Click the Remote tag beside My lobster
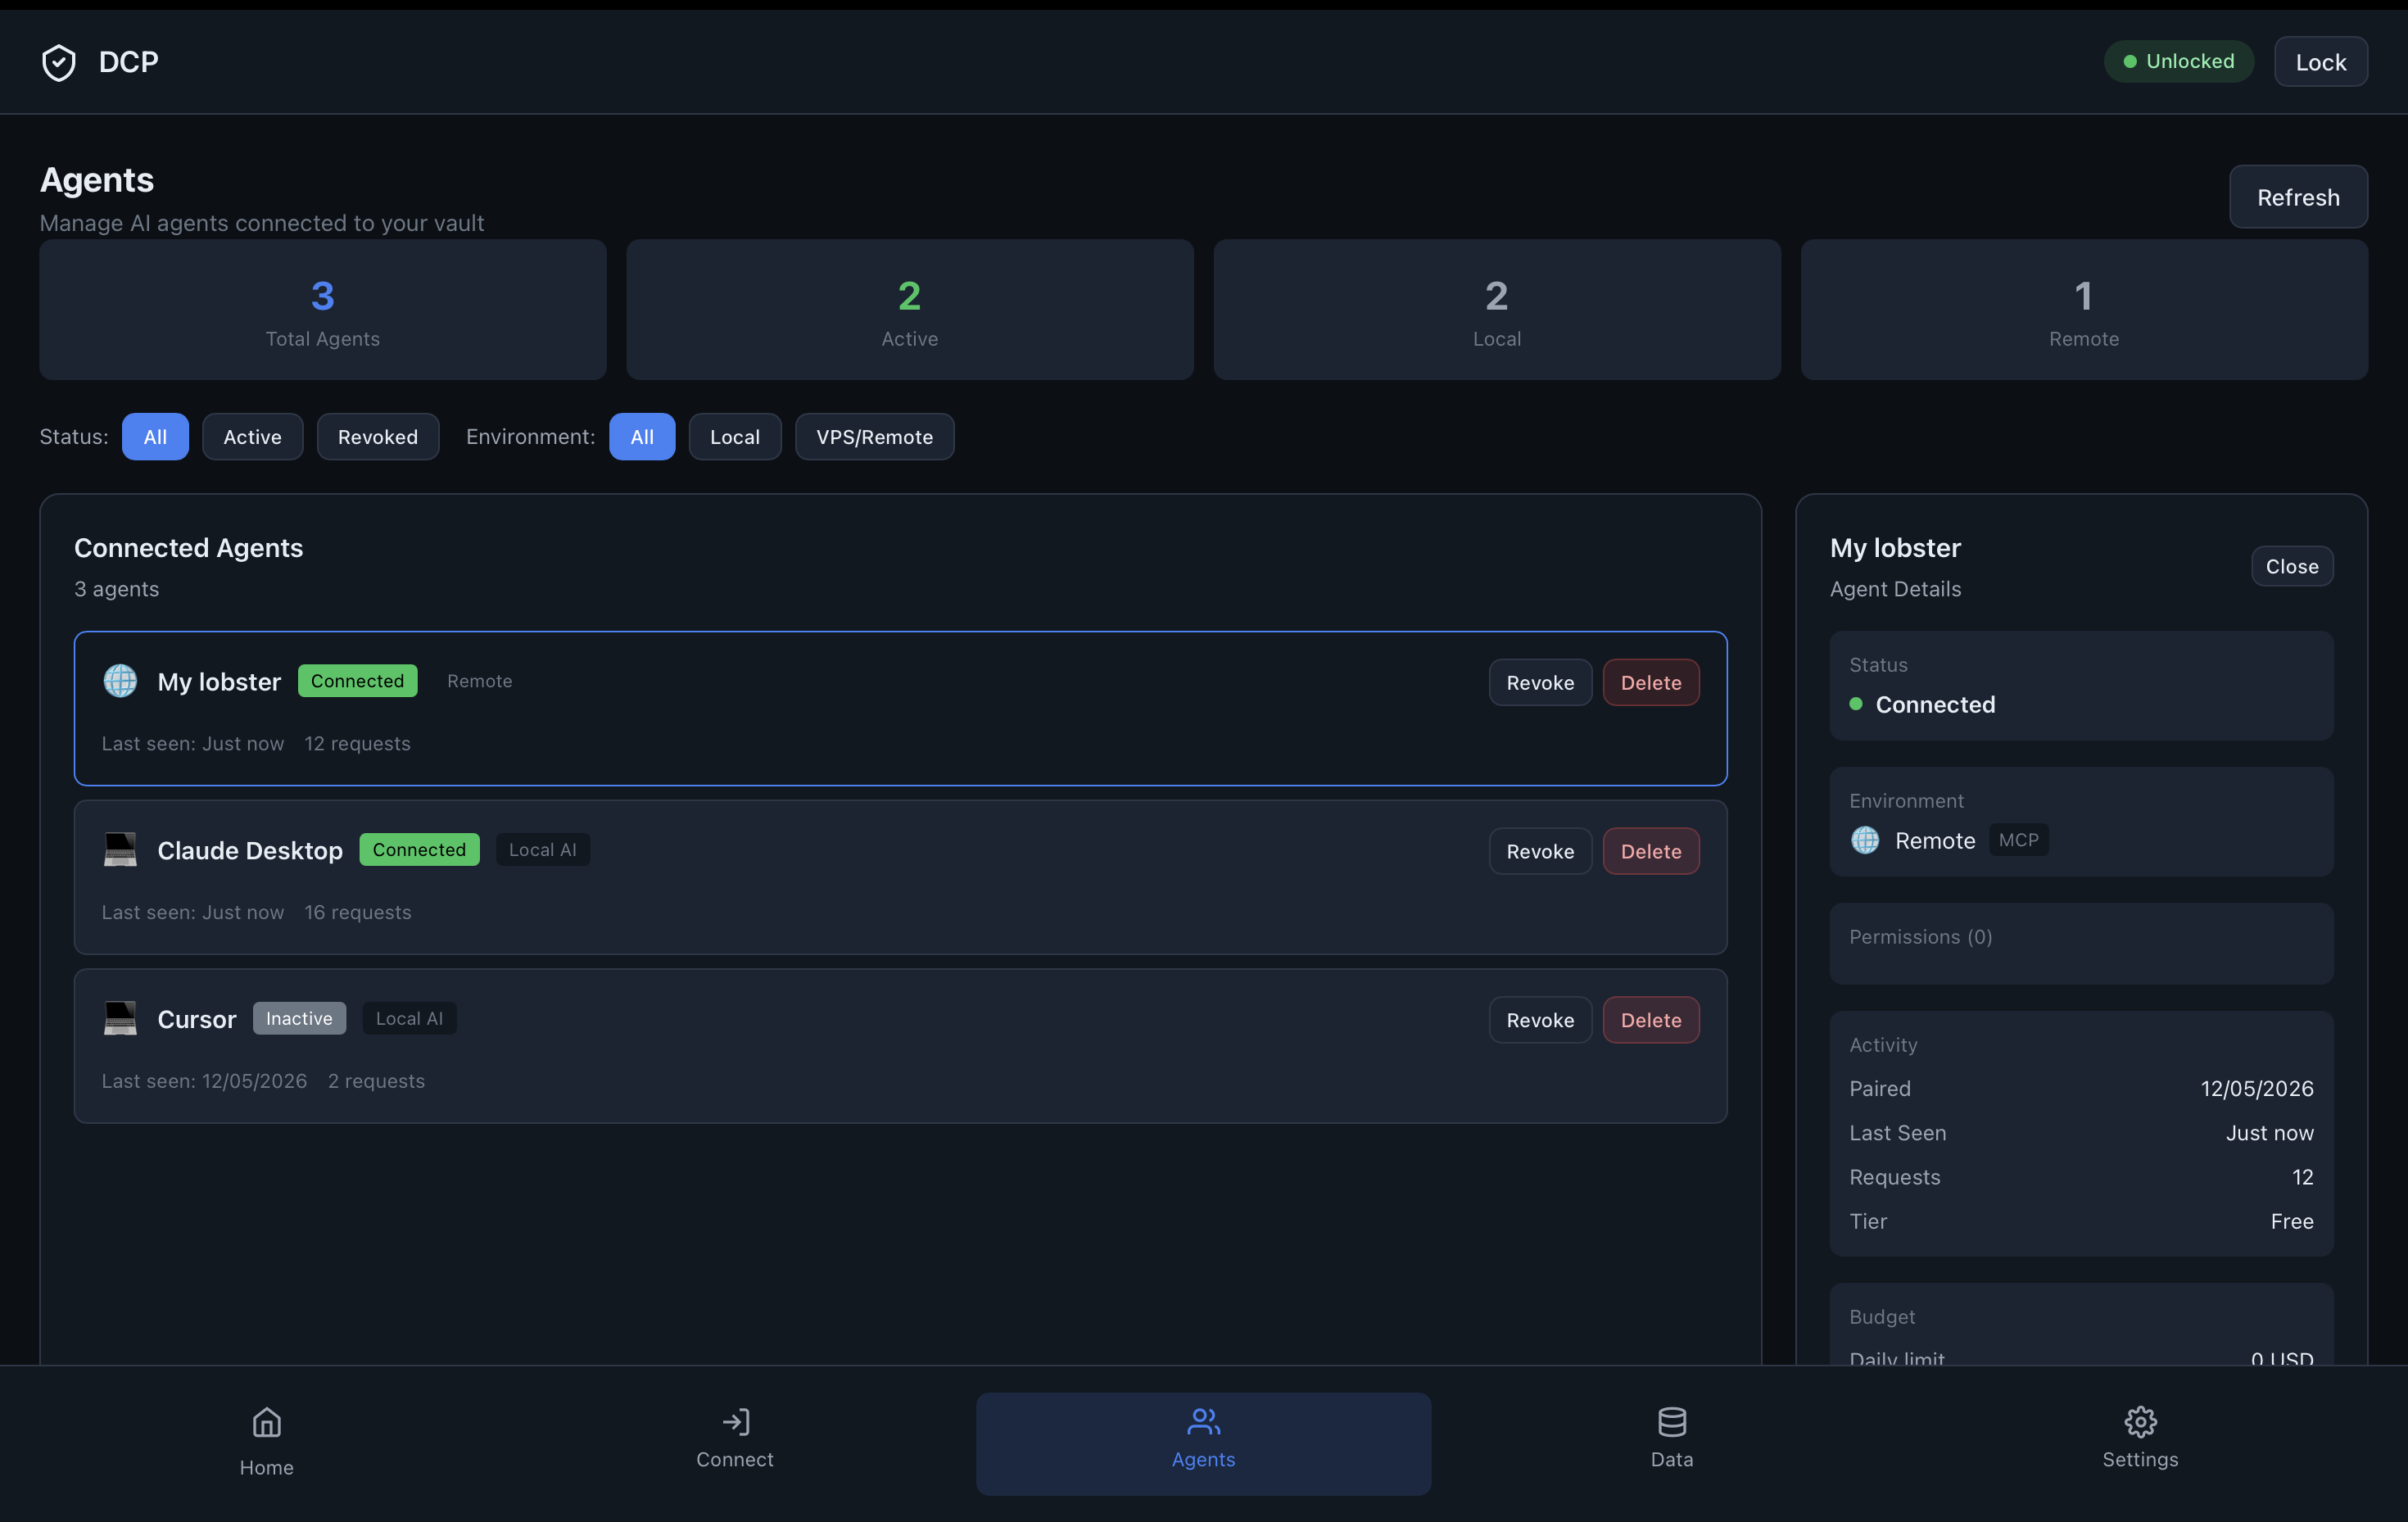This screenshot has height=1522, width=2408. click(480, 681)
